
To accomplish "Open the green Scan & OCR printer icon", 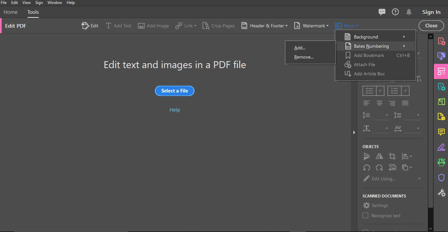I will pos(441,162).
